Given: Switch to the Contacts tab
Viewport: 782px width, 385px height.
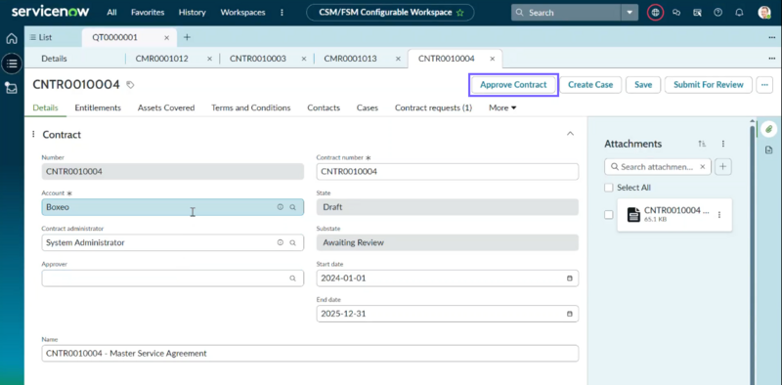Looking at the screenshot, I should point(324,107).
